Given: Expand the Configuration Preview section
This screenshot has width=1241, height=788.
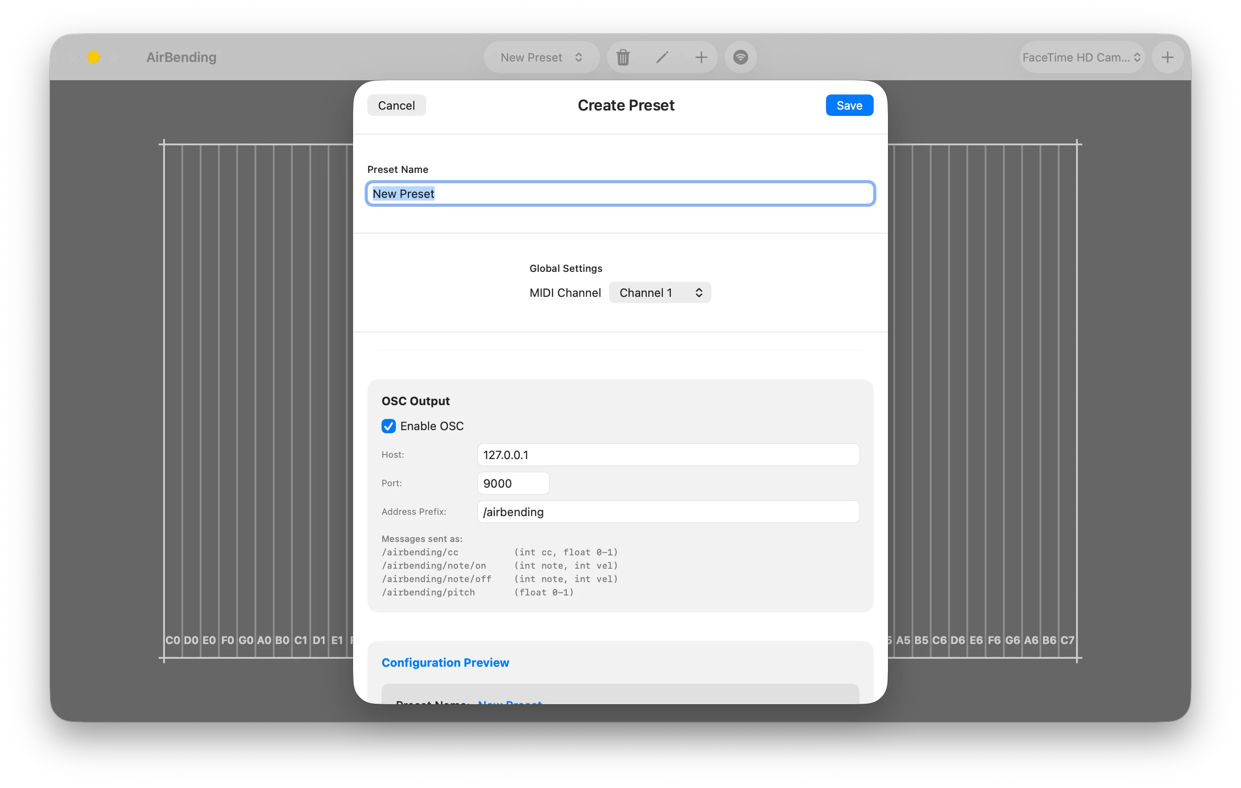Looking at the screenshot, I should [x=445, y=662].
